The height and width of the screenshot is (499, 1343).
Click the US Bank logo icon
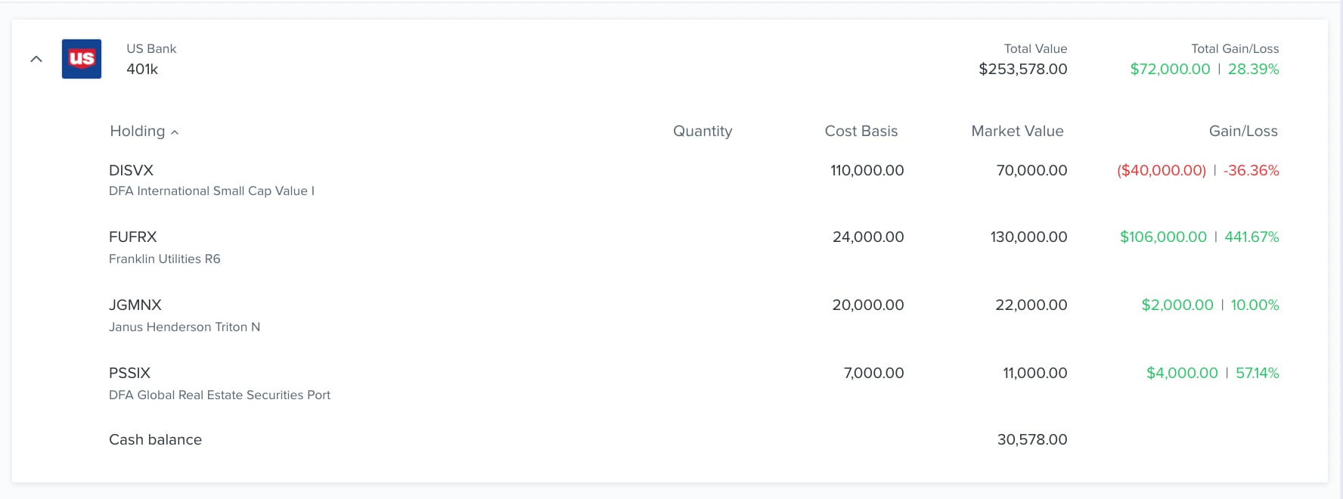(82, 59)
